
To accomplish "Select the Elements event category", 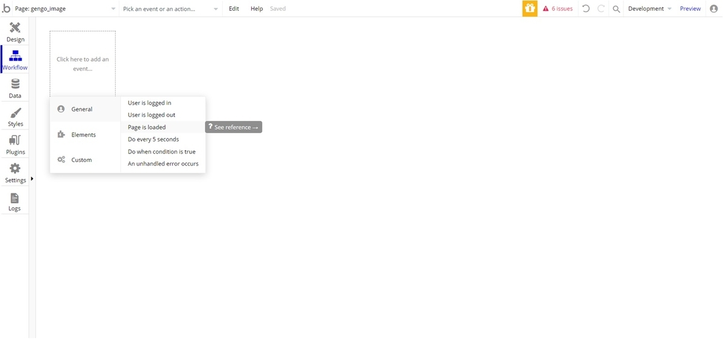I will tap(86, 135).
